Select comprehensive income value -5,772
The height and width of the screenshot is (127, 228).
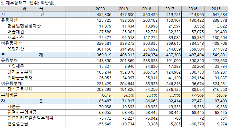coord(105,118)
